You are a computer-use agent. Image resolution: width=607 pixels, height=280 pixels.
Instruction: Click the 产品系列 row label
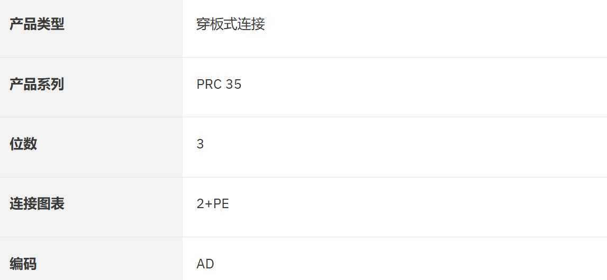(x=37, y=85)
